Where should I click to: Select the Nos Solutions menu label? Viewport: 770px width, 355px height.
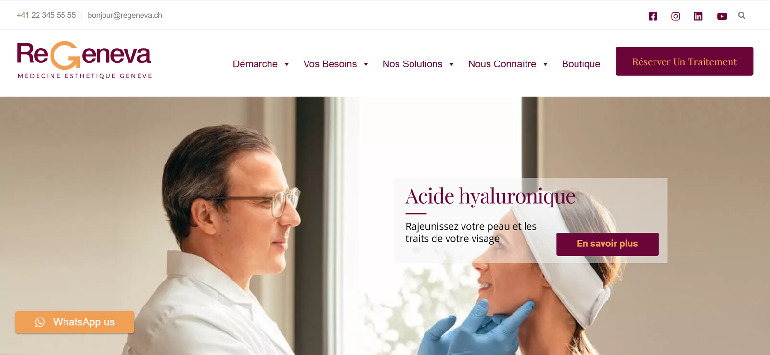click(412, 64)
